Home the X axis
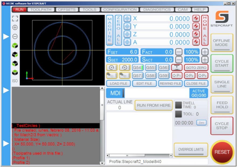 coord(196,18)
